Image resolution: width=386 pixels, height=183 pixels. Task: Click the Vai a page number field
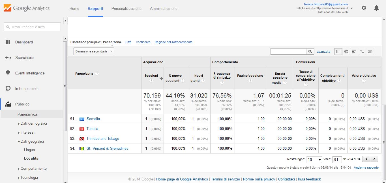click(x=337, y=159)
